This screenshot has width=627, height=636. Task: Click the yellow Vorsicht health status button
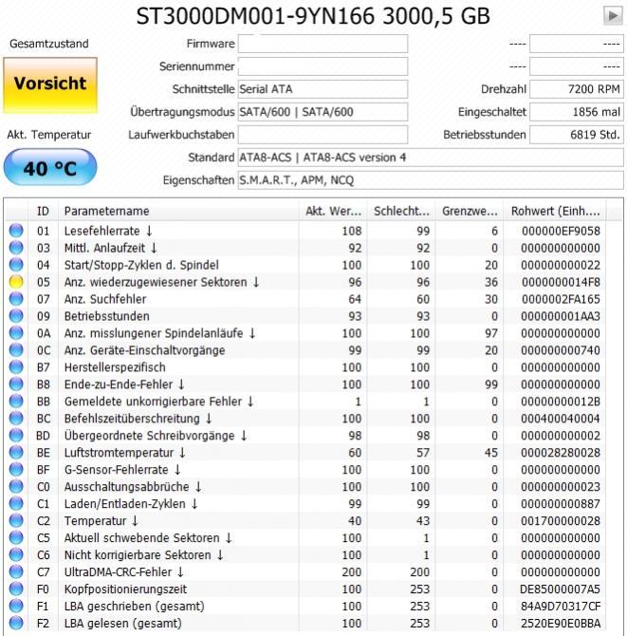pyautogui.click(x=50, y=84)
